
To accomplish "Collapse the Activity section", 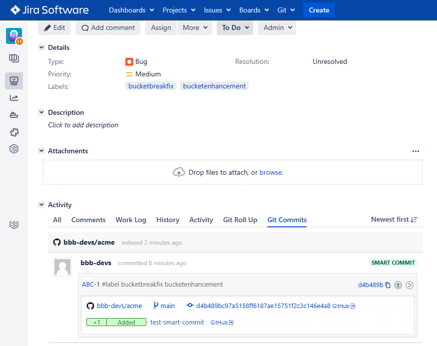I will pos(41,205).
